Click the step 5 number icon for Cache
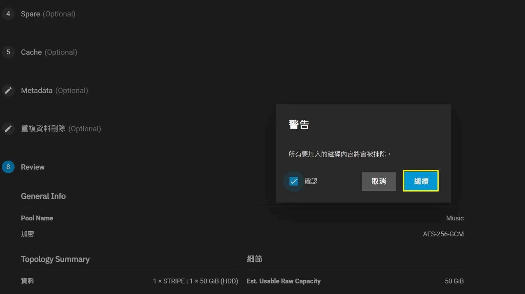Viewport: 525px width, 294px height. coord(8,52)
